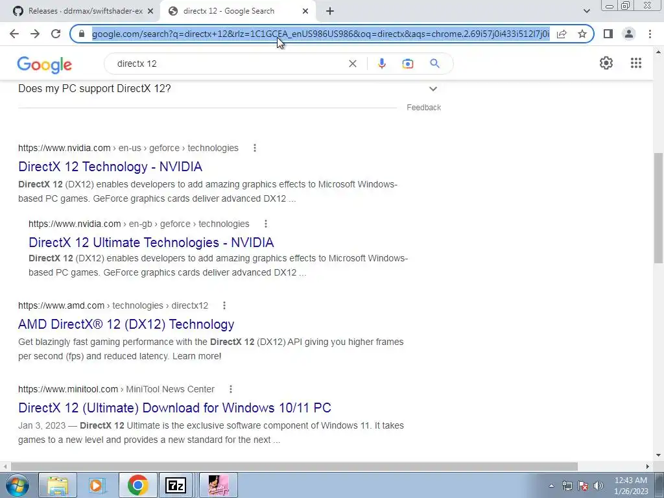
Task: Focus the Google search box with "directx 12"
Action: click(229, 64)
